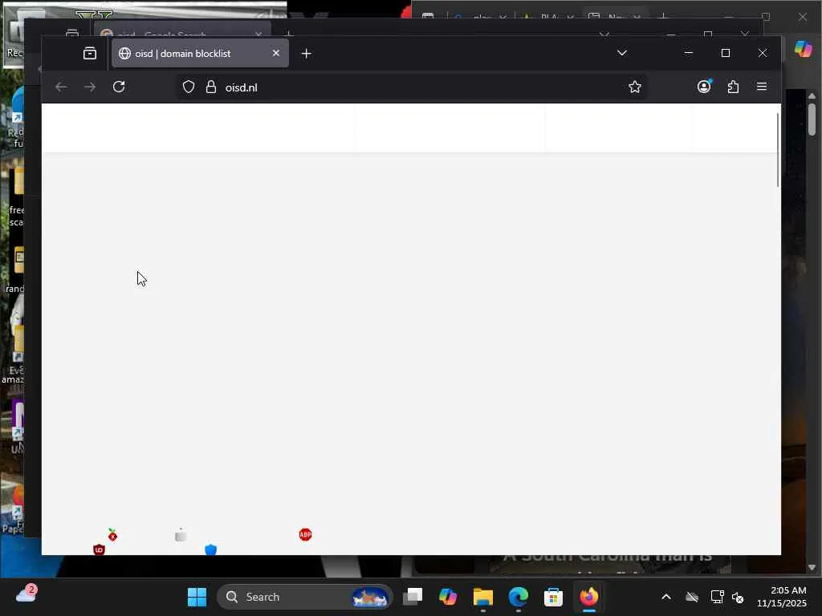Click the blue AdGuard shield icon on the page
Screen dimensions: 822x616
(211, 549)
